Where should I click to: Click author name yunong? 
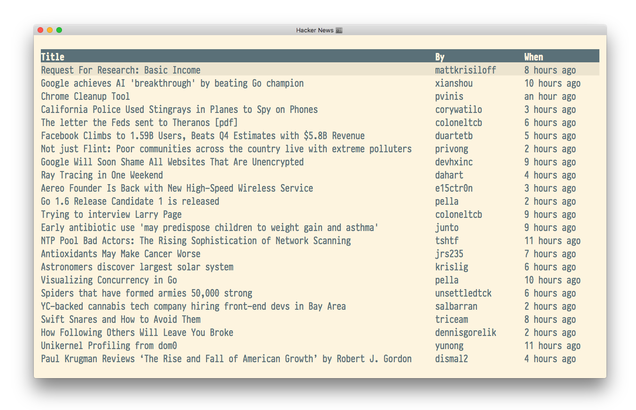pos(449,345)
